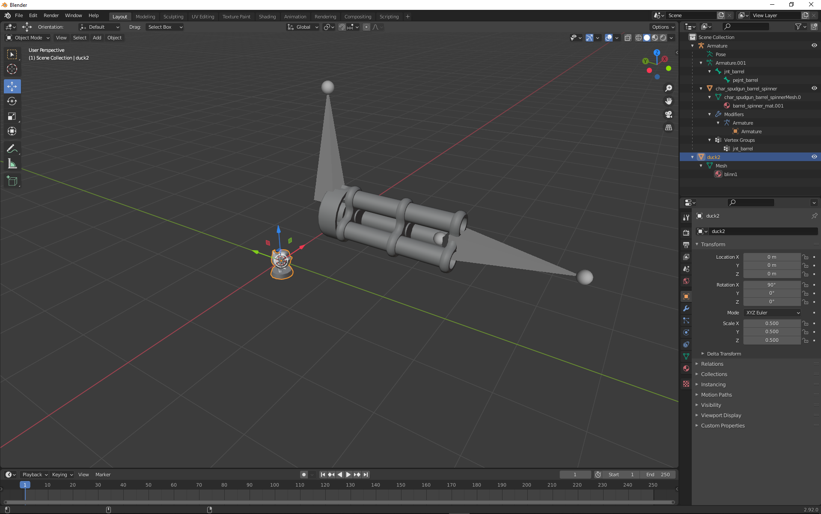Hide the Armature object in outliner
The height and width of the screenshot is (514, 821).
pyautogui.click(x=814, y=45)
